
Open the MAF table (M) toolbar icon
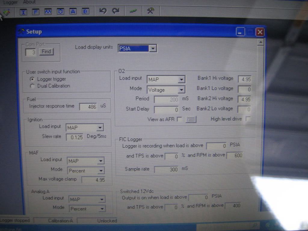click(48, 12)
